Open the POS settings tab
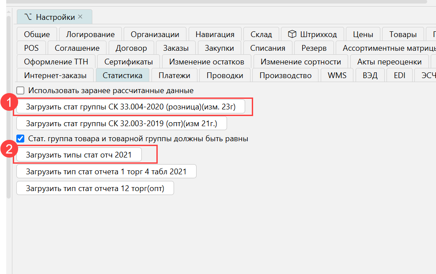This screenshot has width=436, height=274. point(31,48)
